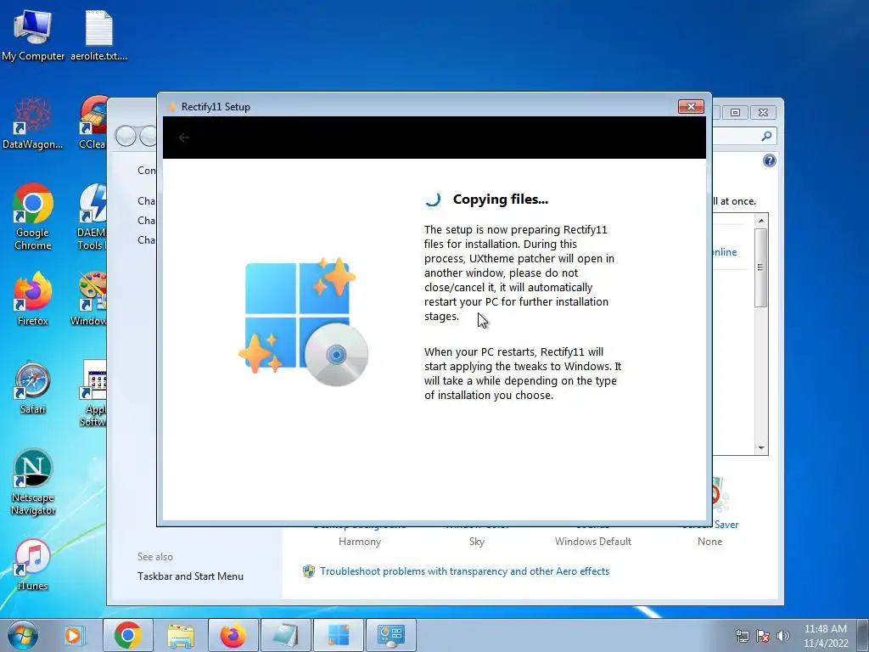Click the Show desktop button on taskbar
Viewport: 869px width, 652px height.
click(863, 635)
